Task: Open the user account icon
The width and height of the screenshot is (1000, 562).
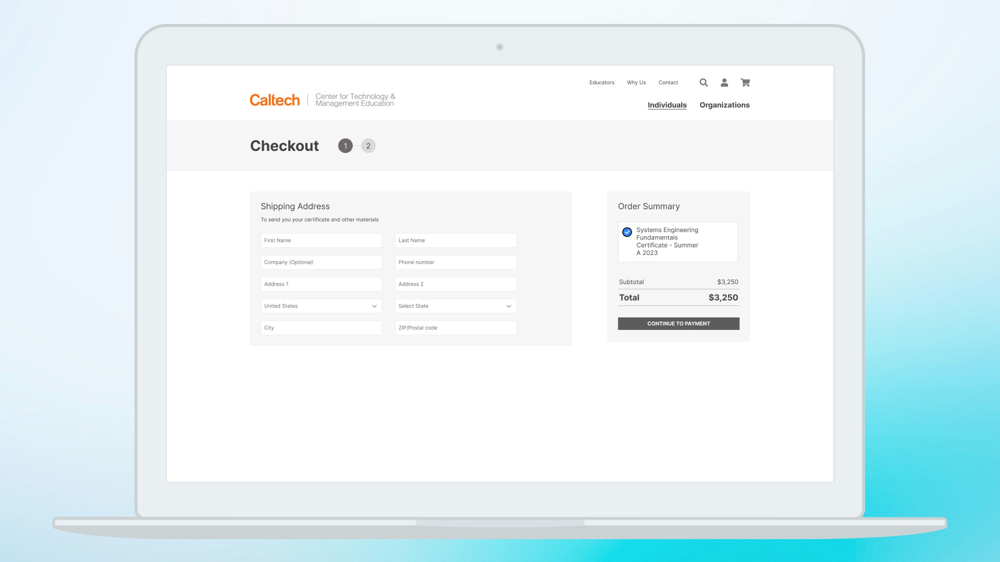Action: pos(724,83)
